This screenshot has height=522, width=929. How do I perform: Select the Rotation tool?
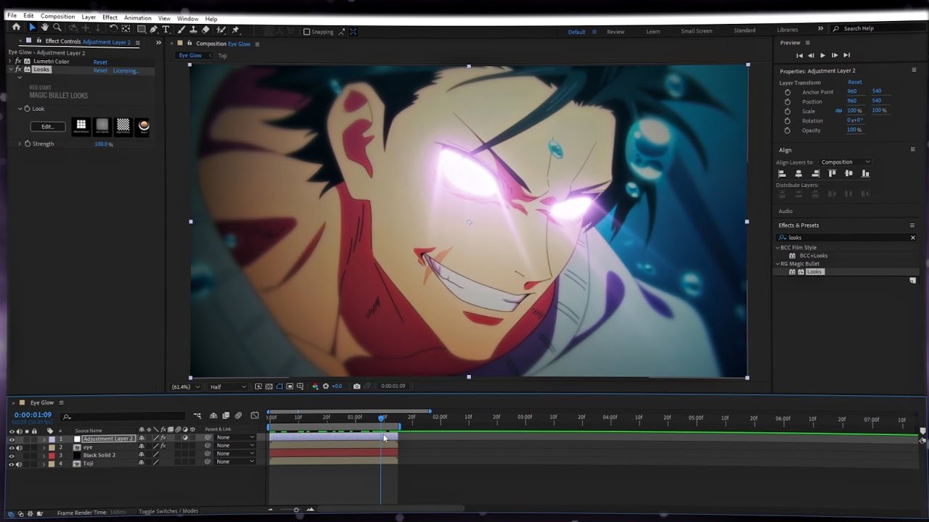pos(112,28)
